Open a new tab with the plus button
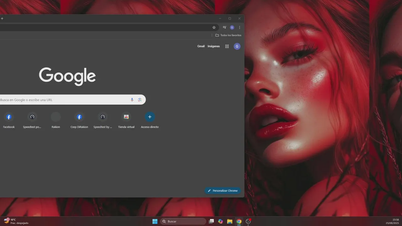The image size is (402, 226). coord(2,19)
